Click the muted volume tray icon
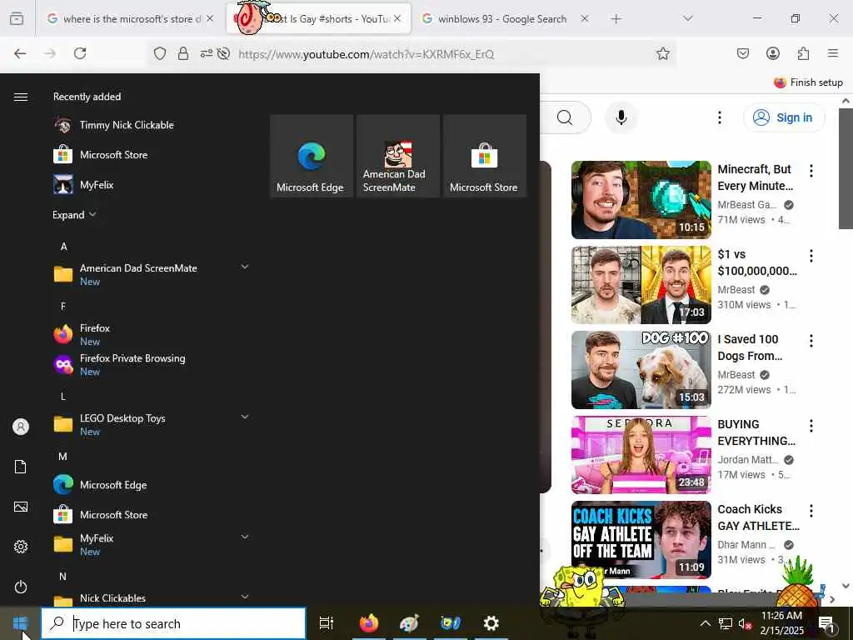 pyautogui.click(x=745, y=623)
